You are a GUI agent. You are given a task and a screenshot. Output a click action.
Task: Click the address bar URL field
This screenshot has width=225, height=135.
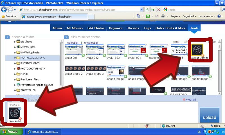tap(82, 10)
